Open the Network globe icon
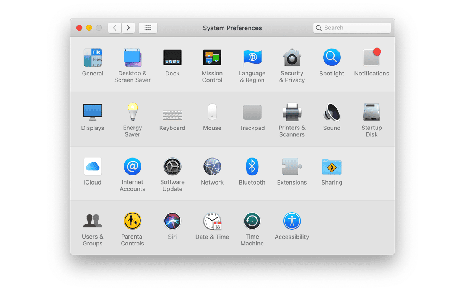Screen dimensions: 465x291 point(212,167)
